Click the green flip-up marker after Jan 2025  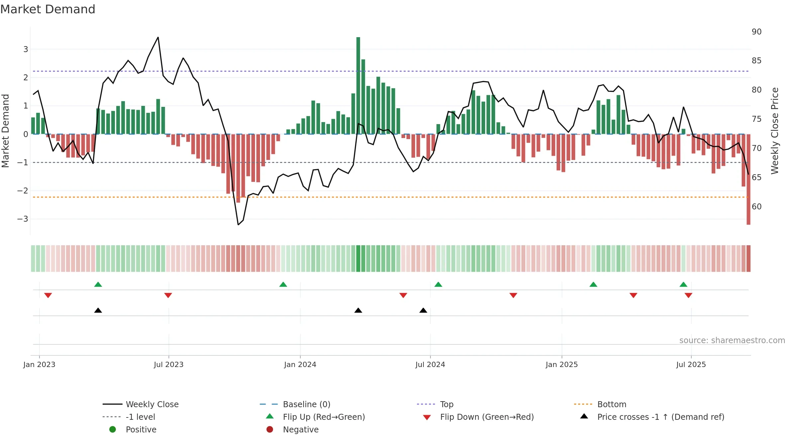[x=593, y=284]
